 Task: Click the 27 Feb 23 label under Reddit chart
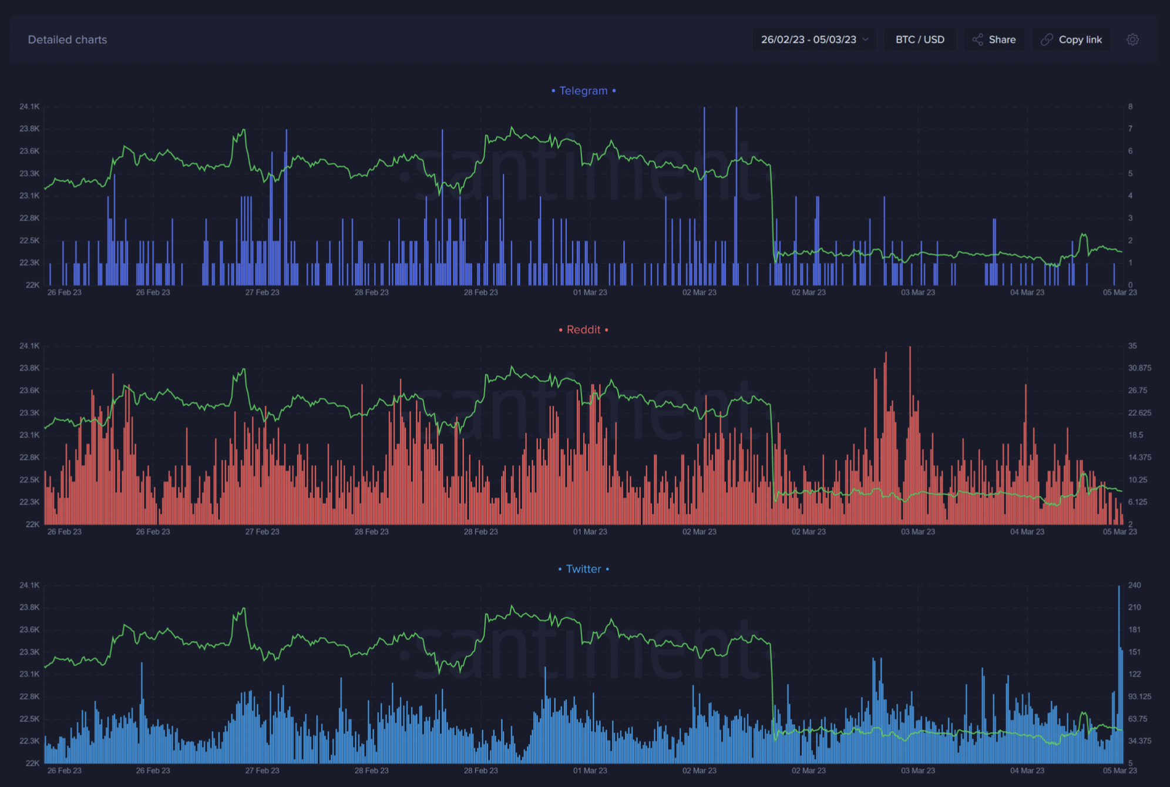[263, 532]
